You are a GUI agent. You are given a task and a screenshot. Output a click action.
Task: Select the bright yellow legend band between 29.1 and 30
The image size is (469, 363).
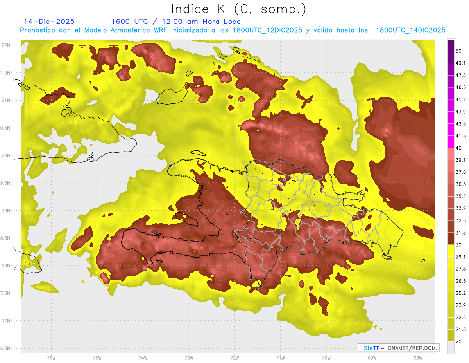[451, 251]
